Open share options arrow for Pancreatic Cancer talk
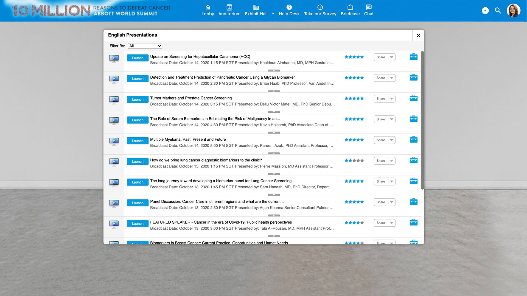The image size is (527, 296). pyautogui.click(x=392, y=78)
